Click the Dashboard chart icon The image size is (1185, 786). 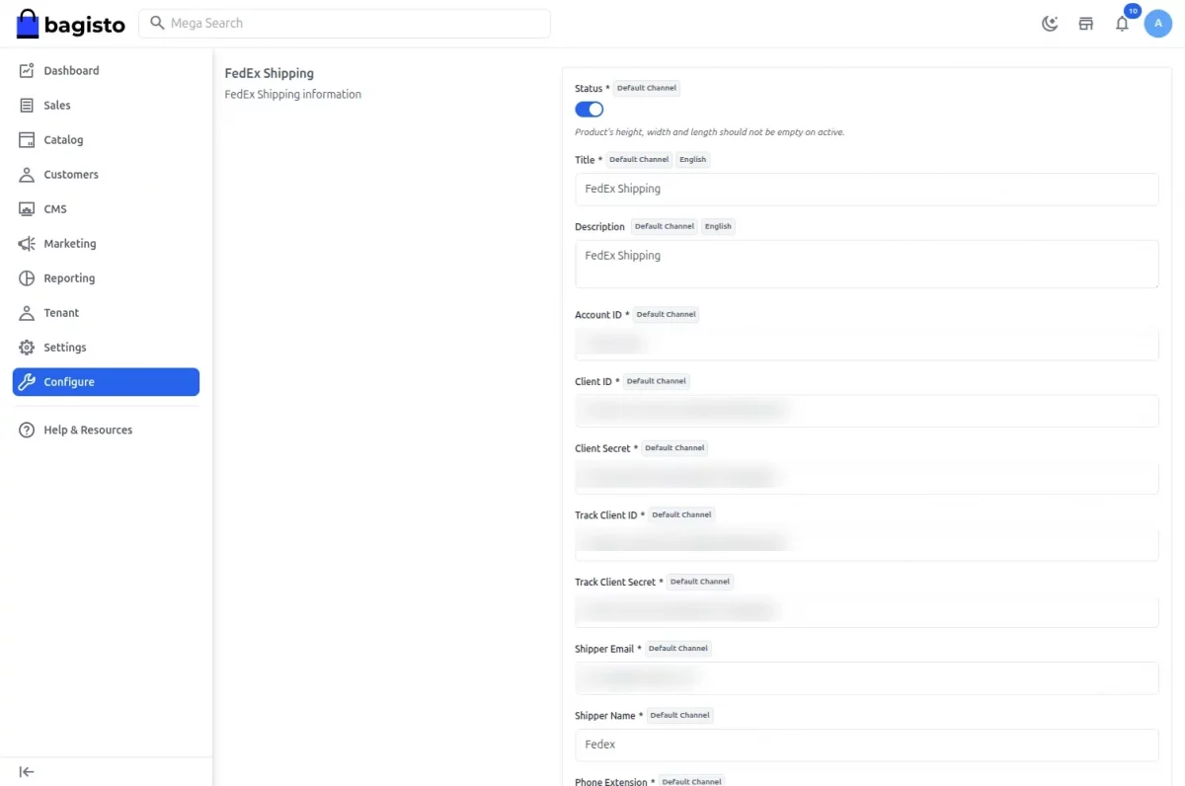tap(27, 70)
